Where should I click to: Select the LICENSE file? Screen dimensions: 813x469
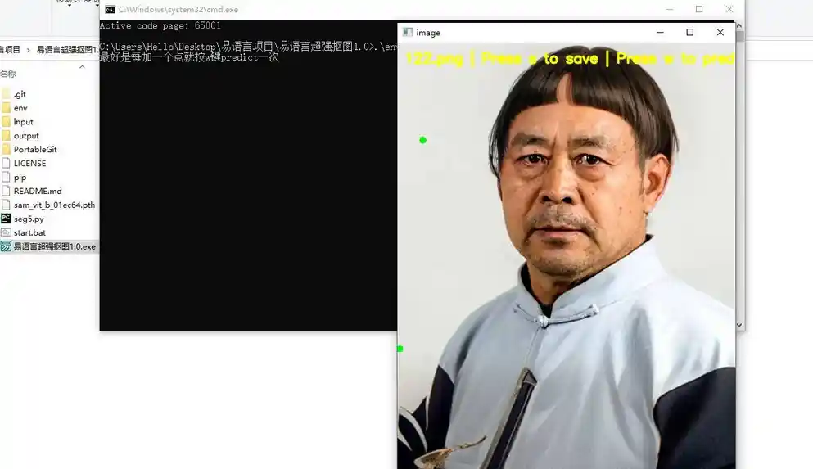[29, 164]
